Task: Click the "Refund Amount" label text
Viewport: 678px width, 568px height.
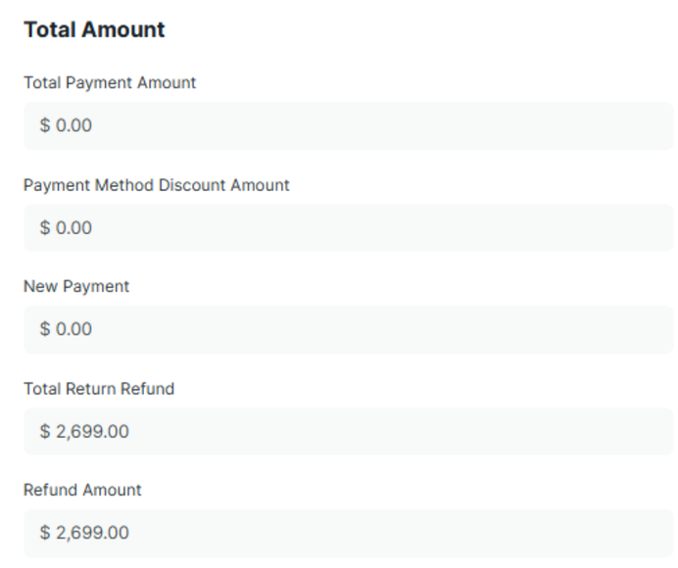Action: coord(82,490)
